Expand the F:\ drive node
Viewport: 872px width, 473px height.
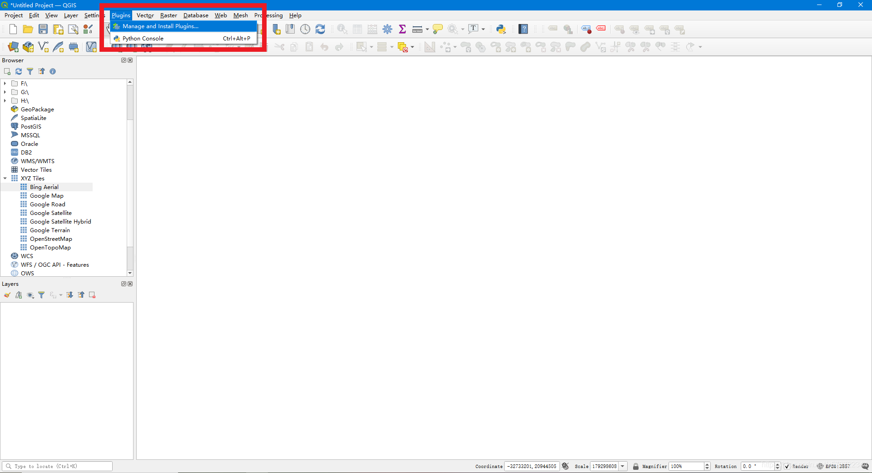(5, 84)
